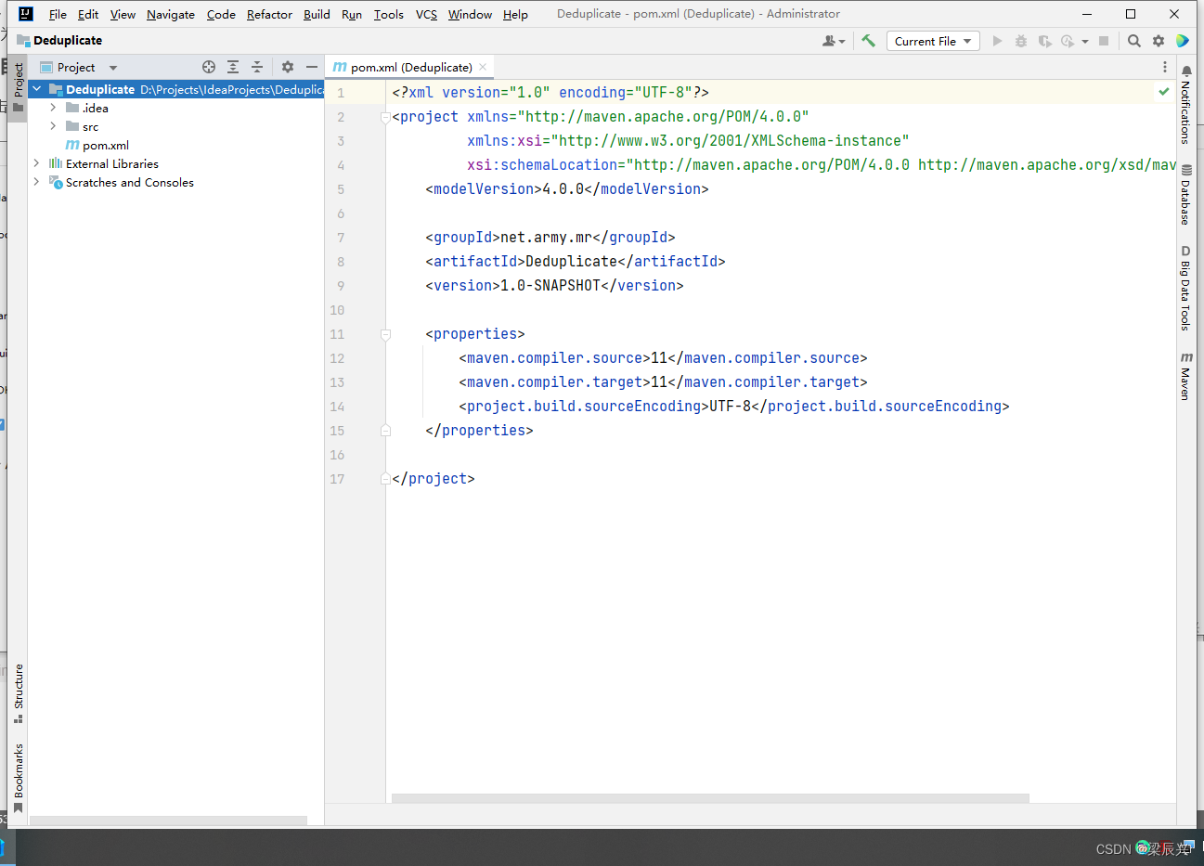Image resolution: width=1204 pixels, height=866 pixels.
Task: Open the Help menu
Action: [515, 14]
